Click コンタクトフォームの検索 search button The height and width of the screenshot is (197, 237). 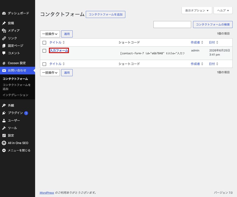pos(213,24)
